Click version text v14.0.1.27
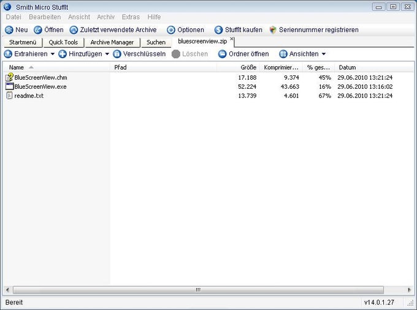Image resolution: width=417 pixels, height=310 pixels. tap(379, 302)
